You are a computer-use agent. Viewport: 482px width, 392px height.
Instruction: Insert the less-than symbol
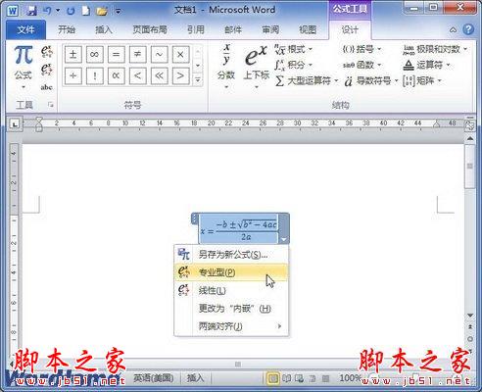[x=137, y=75]
